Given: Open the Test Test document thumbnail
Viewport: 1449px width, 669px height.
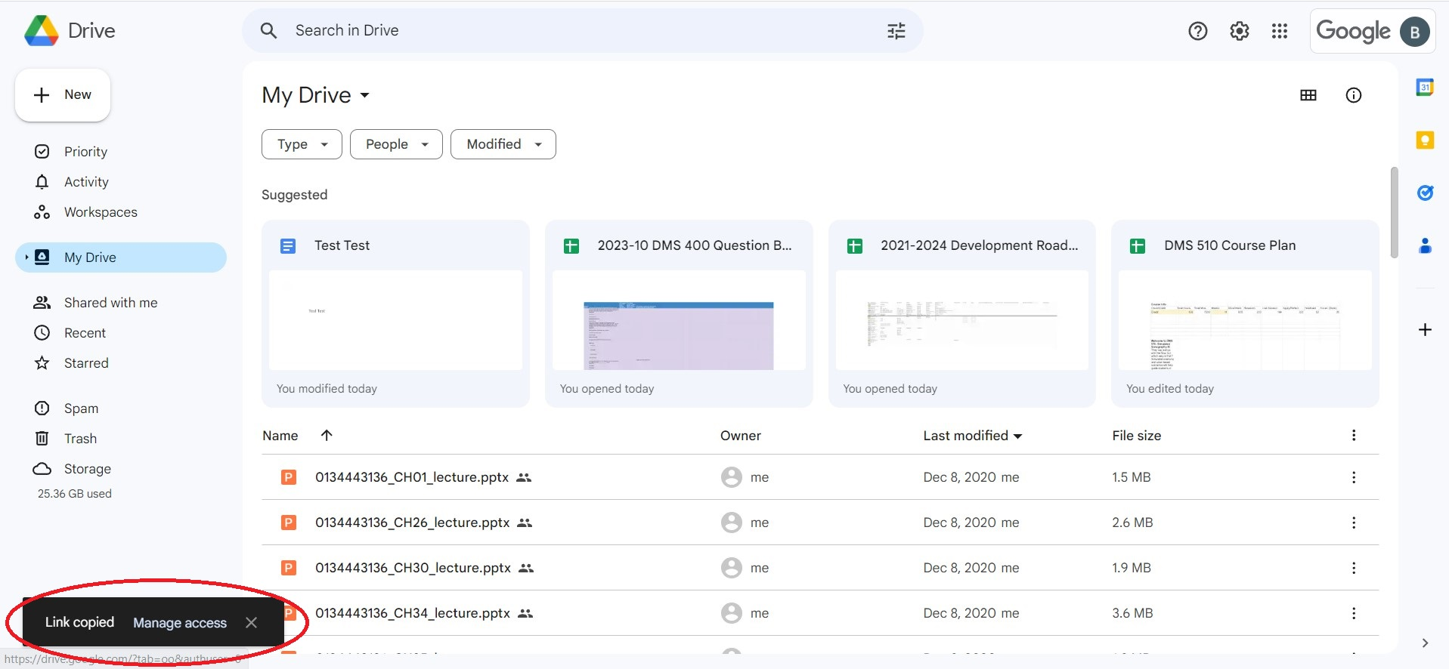Looking at the screenshot, I should point(395,320).
